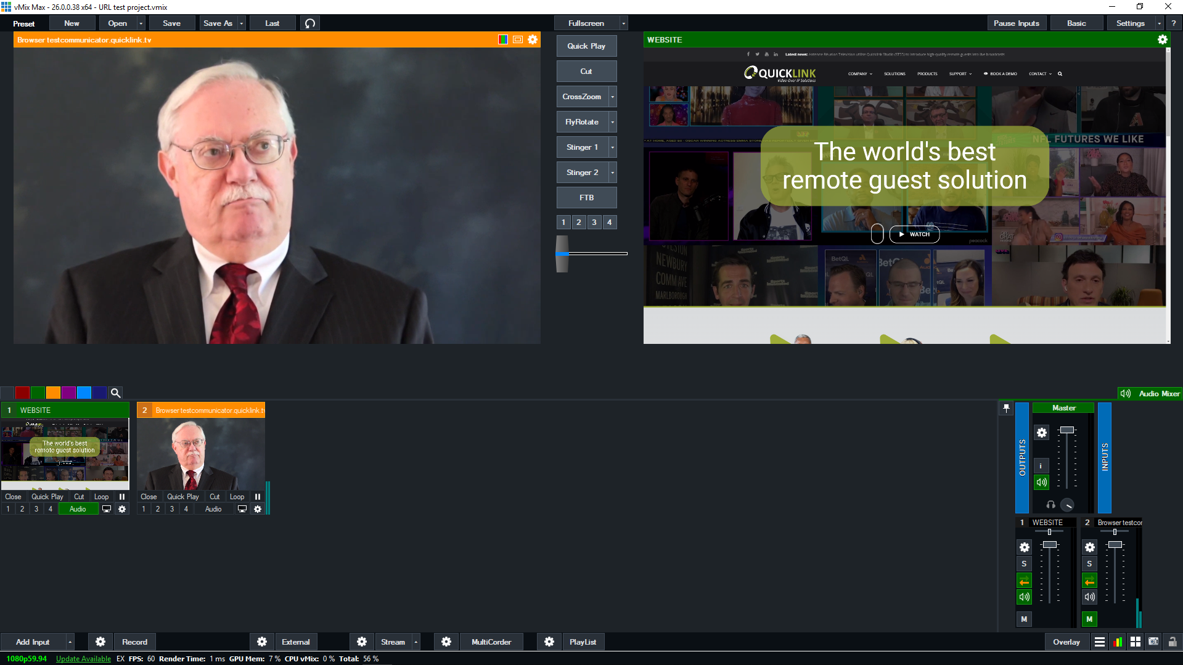This screenshot has height=665, width=1183.
Task: Expand the Save As dropdown arrow
Action: (x=242, y=23)
